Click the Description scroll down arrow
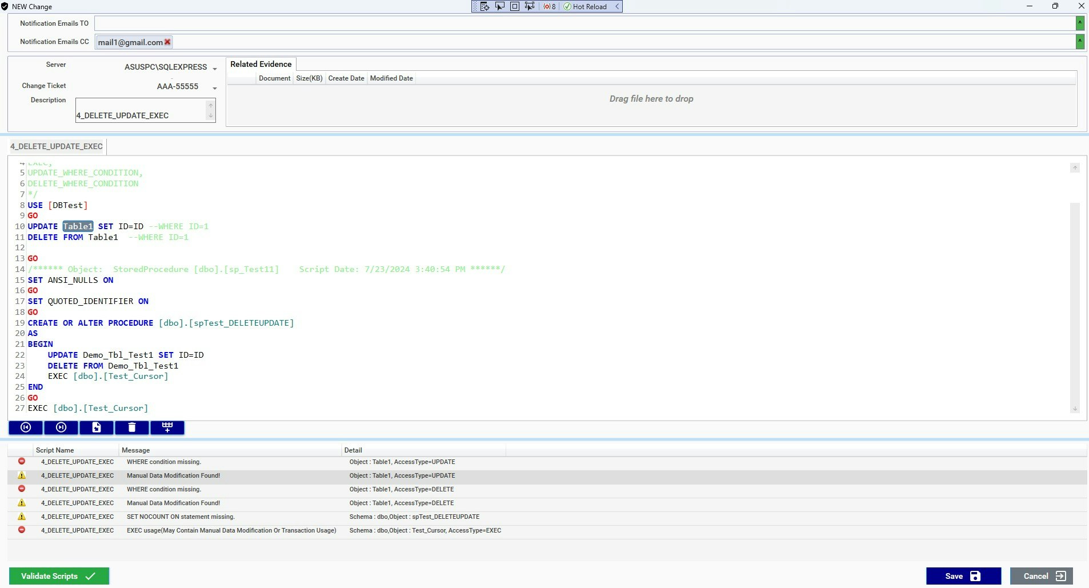 (x=211, y=115)
